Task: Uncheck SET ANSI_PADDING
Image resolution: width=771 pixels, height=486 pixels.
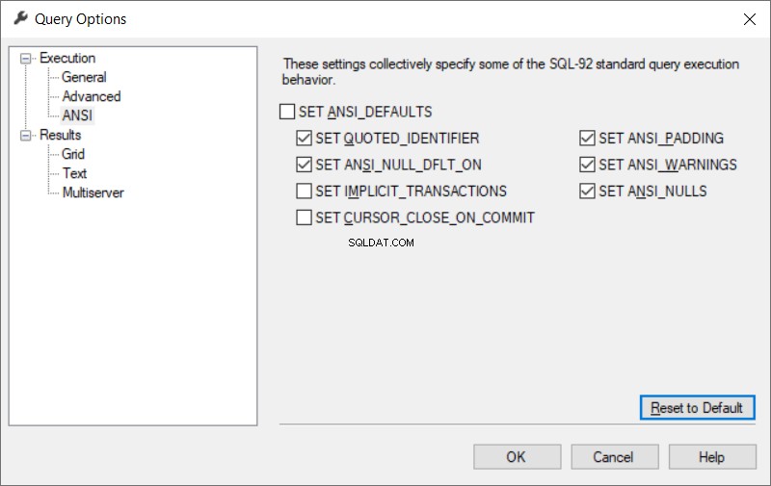Action: [x=587, y=139]
